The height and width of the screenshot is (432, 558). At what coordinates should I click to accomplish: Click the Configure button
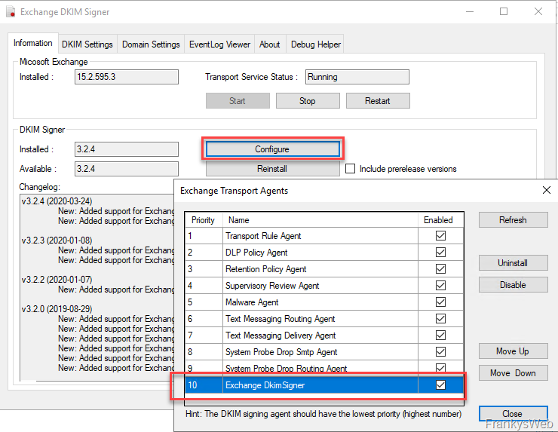point(272,149)
